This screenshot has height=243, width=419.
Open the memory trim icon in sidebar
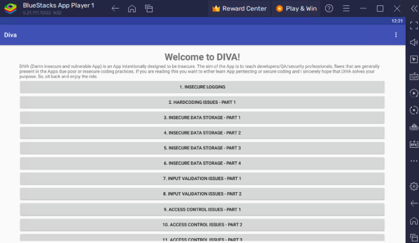click(414, 127)
